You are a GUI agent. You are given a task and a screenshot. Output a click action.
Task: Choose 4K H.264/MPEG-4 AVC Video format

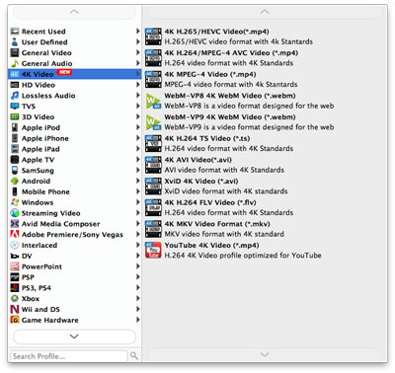(x=265, y=58)
